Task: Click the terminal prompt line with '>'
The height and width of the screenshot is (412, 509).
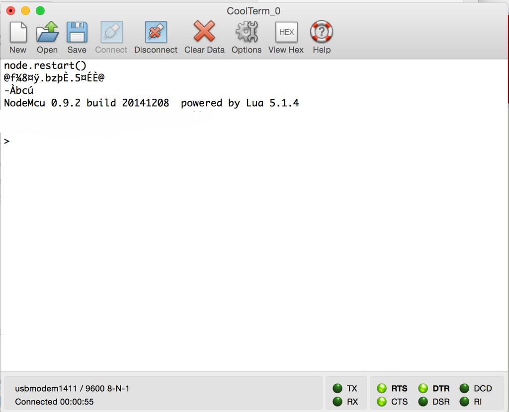Action: click(x=7, y=141)
